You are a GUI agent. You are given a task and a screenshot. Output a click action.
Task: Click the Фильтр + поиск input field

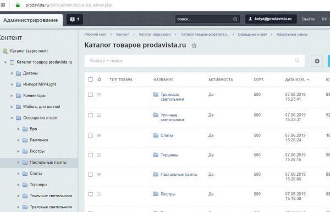pyautogui.click(x=195, y=61)
